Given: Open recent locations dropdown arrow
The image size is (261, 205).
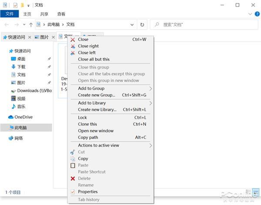Looking at the screenshot, I should point(24,25).
